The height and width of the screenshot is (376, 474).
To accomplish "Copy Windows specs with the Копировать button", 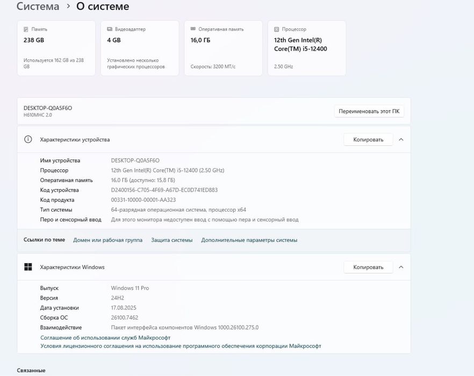I will pyautogui.click(x=368, y=267).
